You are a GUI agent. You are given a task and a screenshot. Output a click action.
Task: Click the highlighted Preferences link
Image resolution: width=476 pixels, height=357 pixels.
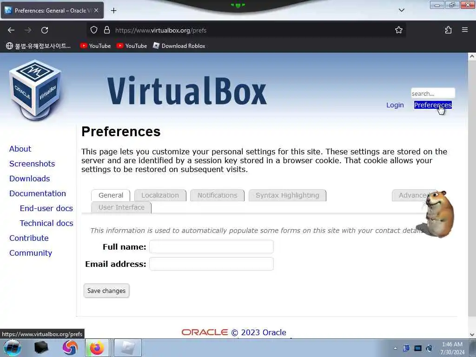(433, 105)
